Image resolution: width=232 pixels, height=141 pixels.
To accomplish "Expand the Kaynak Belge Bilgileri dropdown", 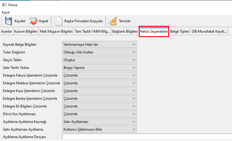I will click(x=99, y=45).
